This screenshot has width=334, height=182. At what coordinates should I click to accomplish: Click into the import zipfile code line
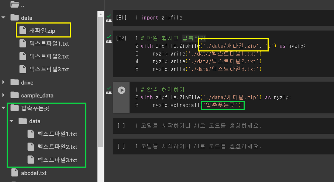162,18
